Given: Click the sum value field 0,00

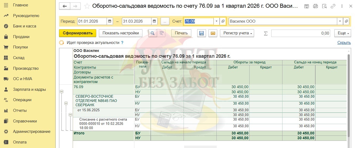Looking at the screenshot, I should [x=301, y=33].
